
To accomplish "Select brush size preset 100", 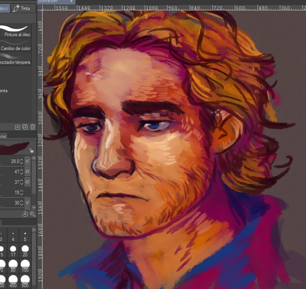I will click(x=25, y=266).
